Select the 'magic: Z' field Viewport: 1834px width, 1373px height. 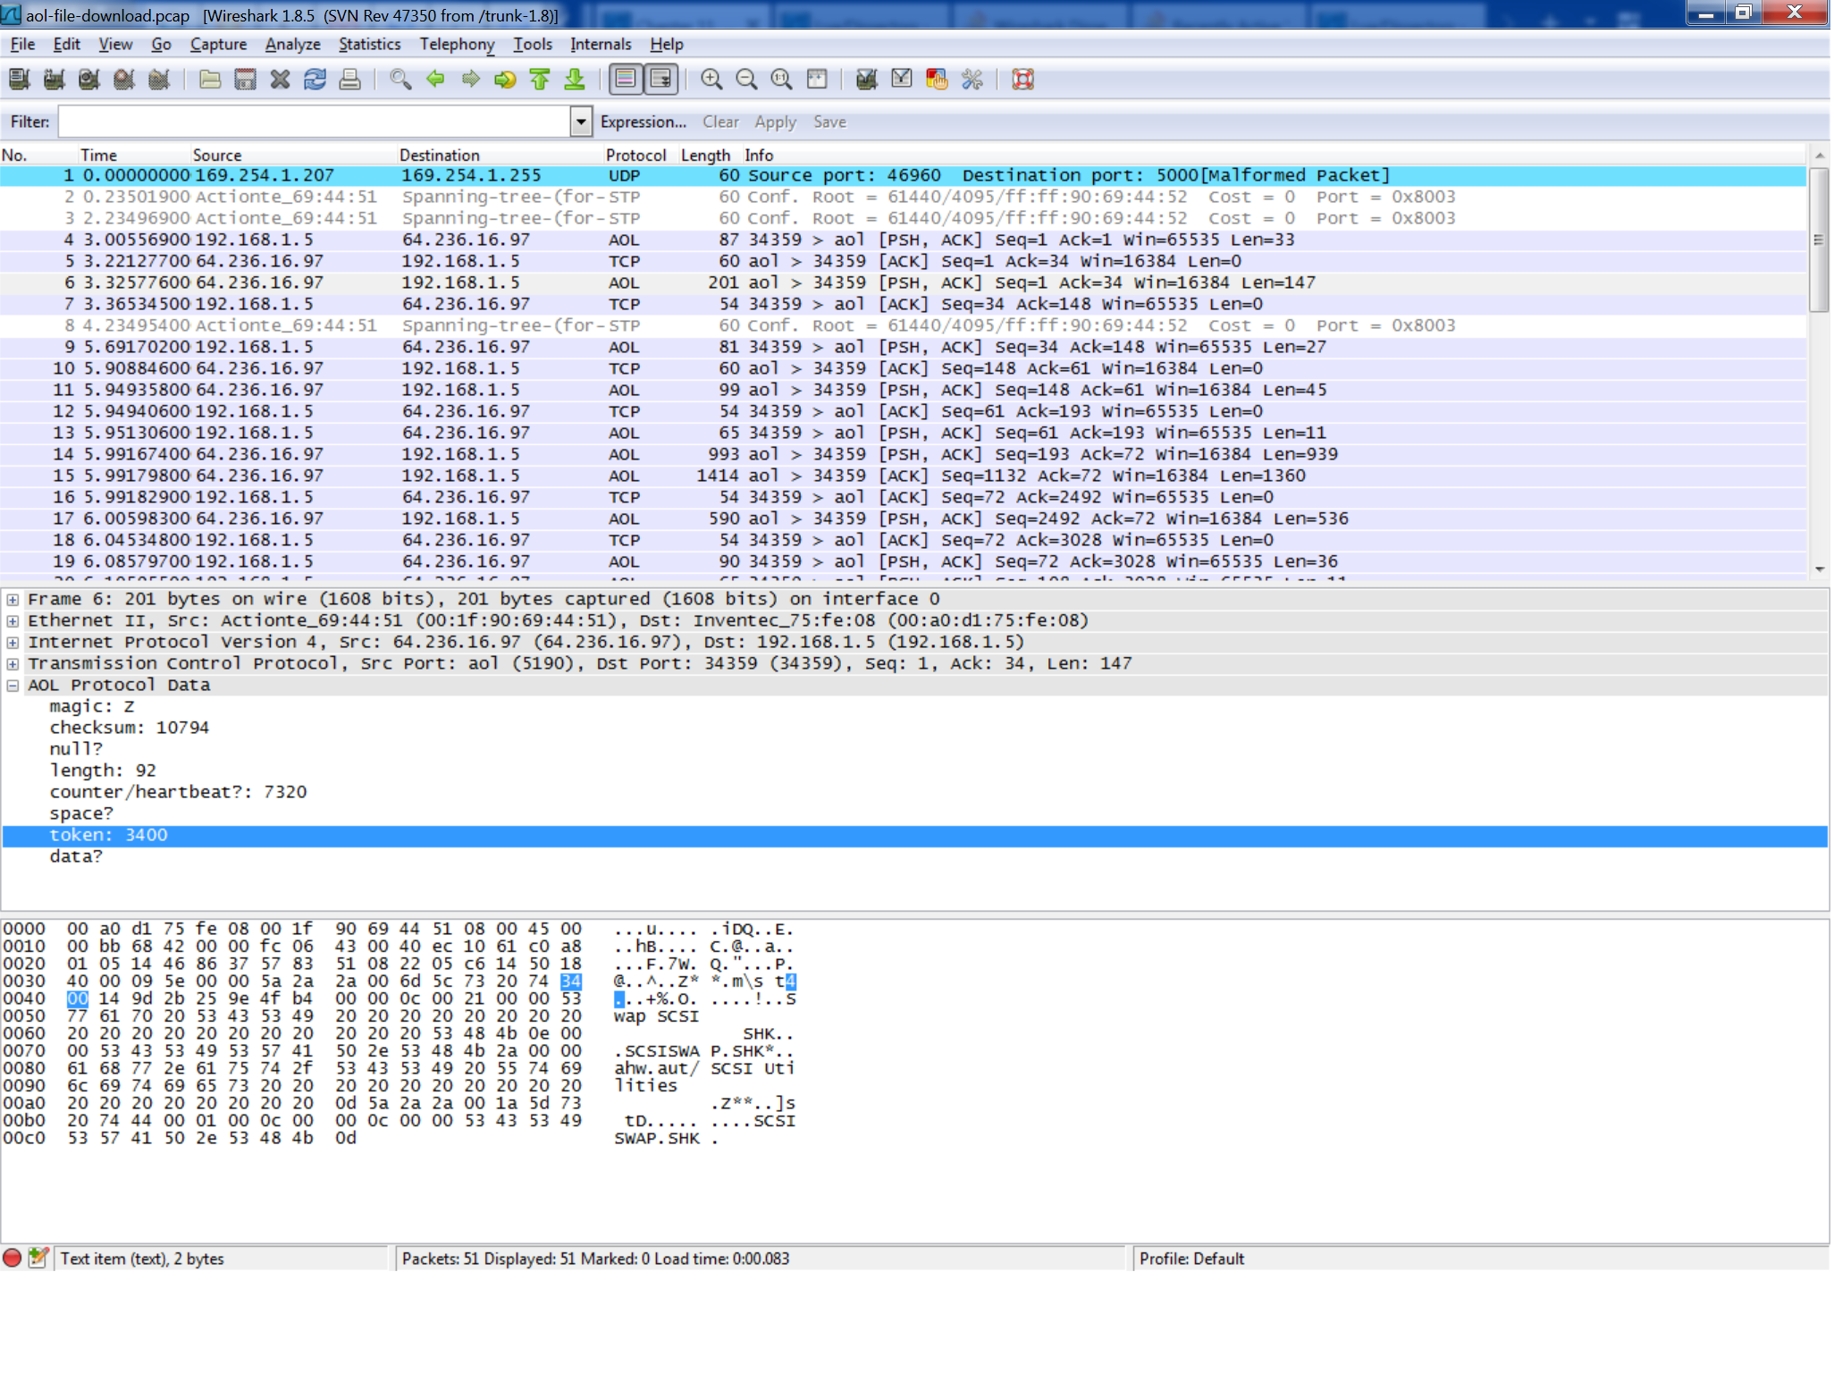92,706
